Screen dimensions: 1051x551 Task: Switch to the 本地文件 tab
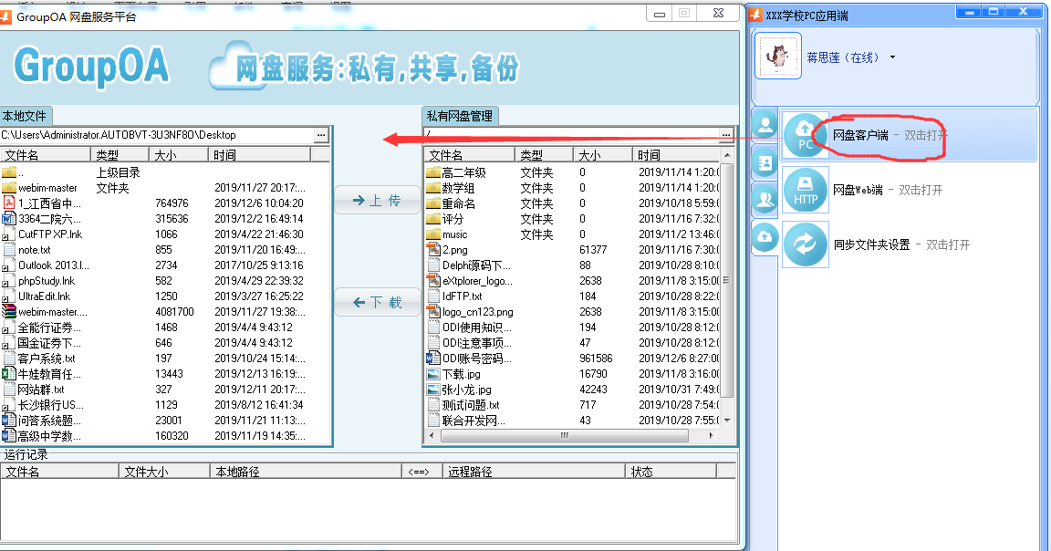click(x=26, y=116)
